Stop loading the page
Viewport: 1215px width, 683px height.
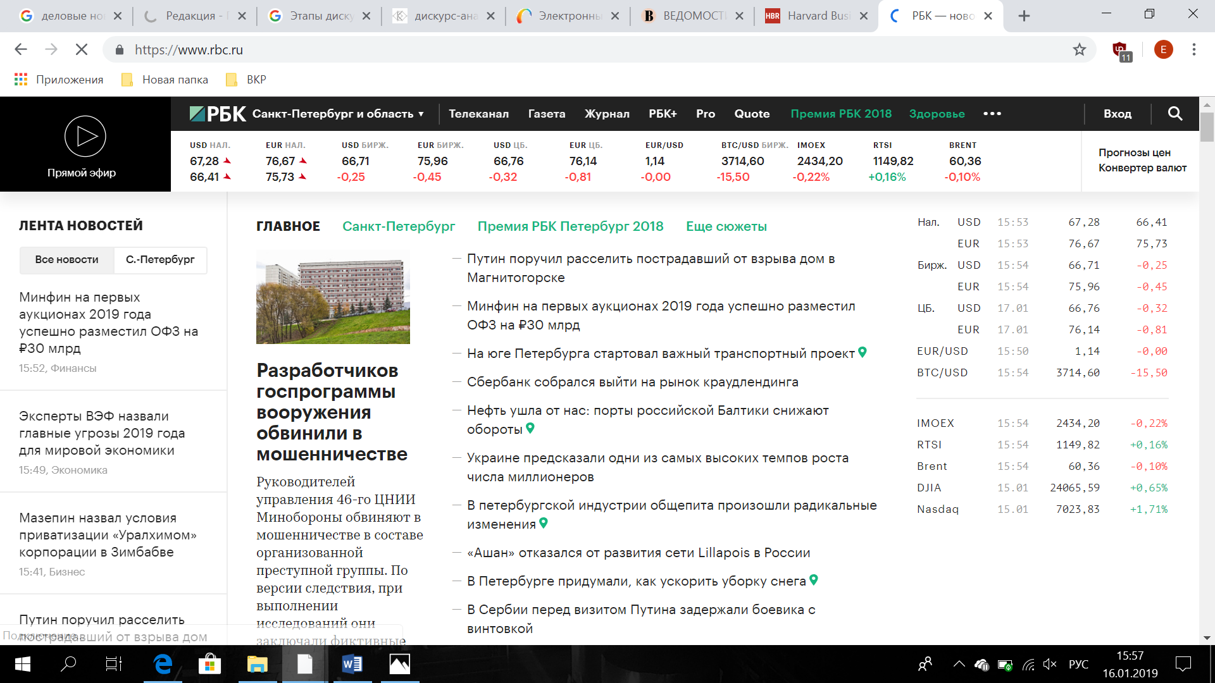(x=82, y=49)
